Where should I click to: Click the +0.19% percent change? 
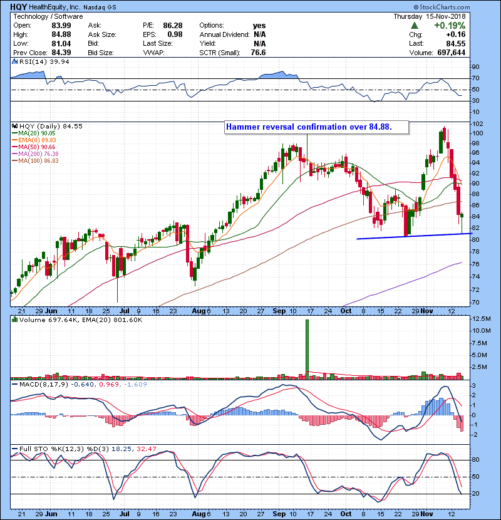click(x=450, y=26)
